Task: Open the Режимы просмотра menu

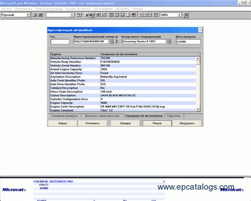Action: pos(78,8)
